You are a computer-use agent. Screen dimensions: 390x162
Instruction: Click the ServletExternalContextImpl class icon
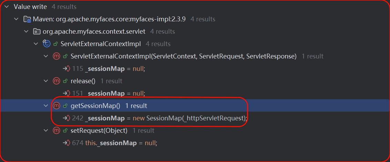pyautogui.click(x=46, y=44)
